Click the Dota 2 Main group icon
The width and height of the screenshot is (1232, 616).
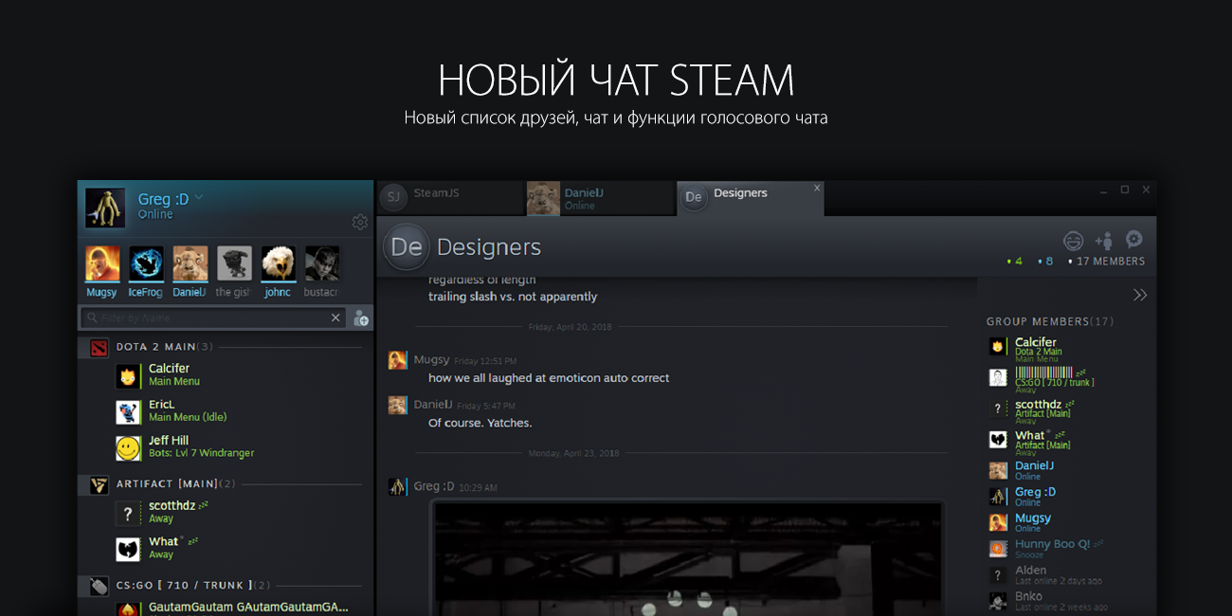click(100, 348)
